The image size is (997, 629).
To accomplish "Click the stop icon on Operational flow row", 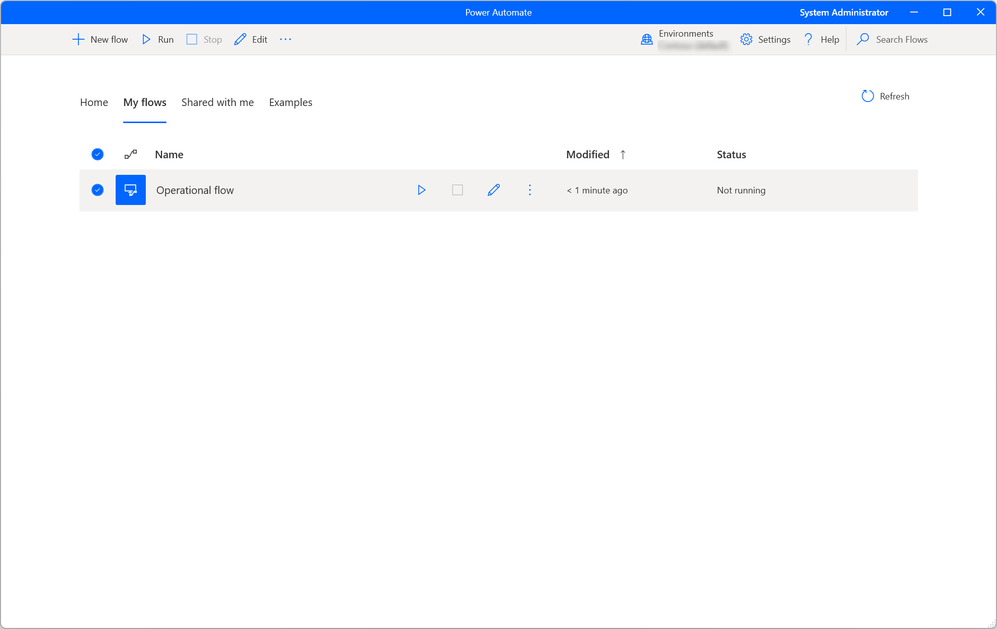I will (458, 190).
